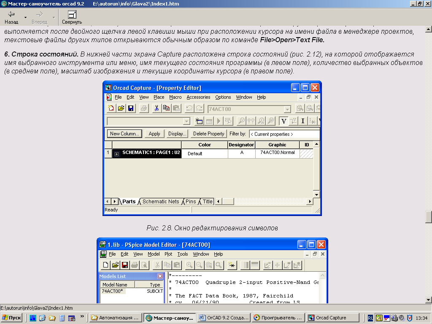The height and width of the screenshot is (324, 432).
Task: Click Paste icon in Orcad Capture toolbar
Action: tap(176, 108)
